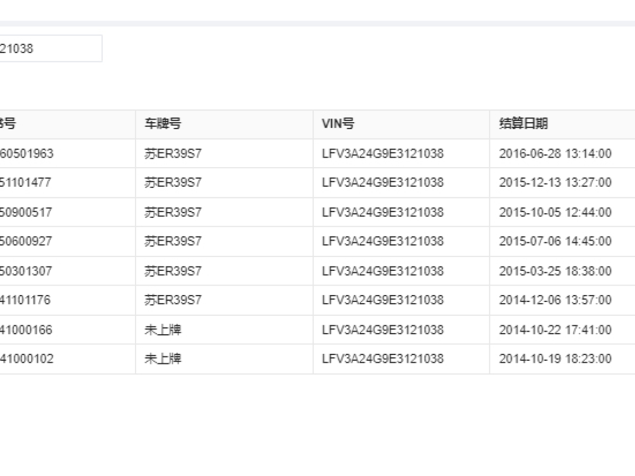The width and height of the screenshot is (635, 476).
Task: Select the date cell 2015-12-13 13:27:00
Action: [555, 182]
